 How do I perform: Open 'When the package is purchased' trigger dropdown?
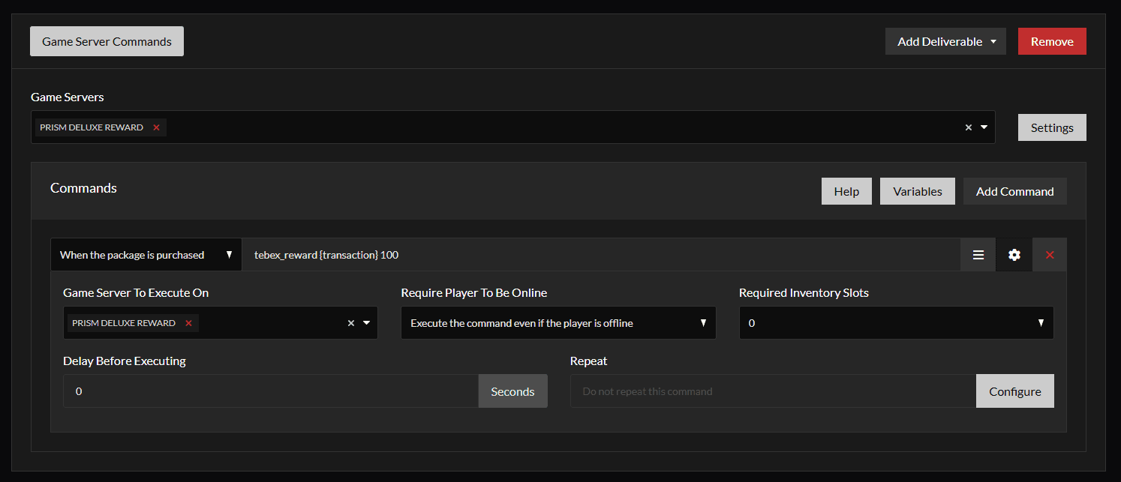[146, 255]
